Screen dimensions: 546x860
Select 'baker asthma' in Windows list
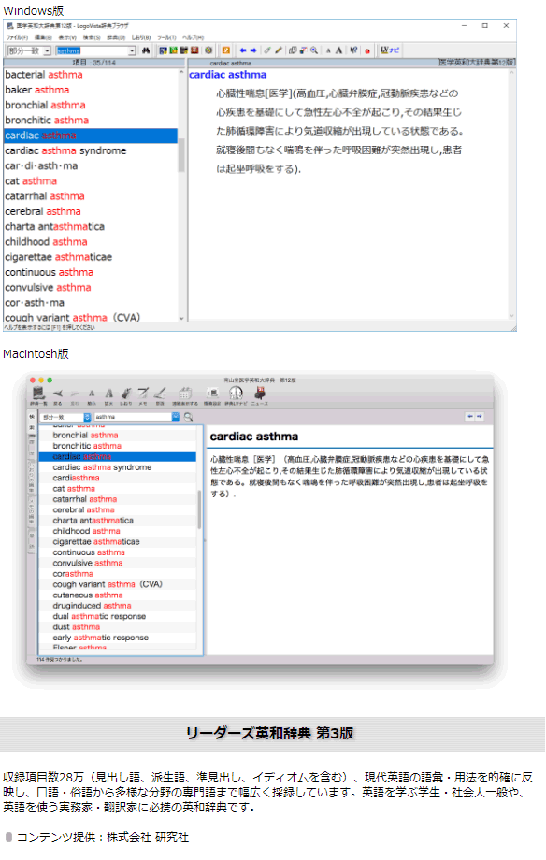pyautogui.click(x=37, y=90)
